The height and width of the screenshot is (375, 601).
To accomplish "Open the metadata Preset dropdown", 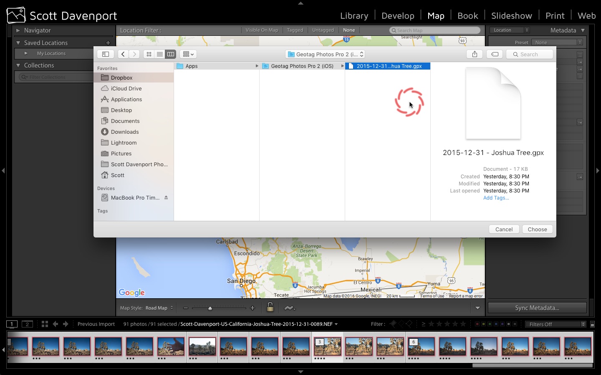I will [557, 42].
